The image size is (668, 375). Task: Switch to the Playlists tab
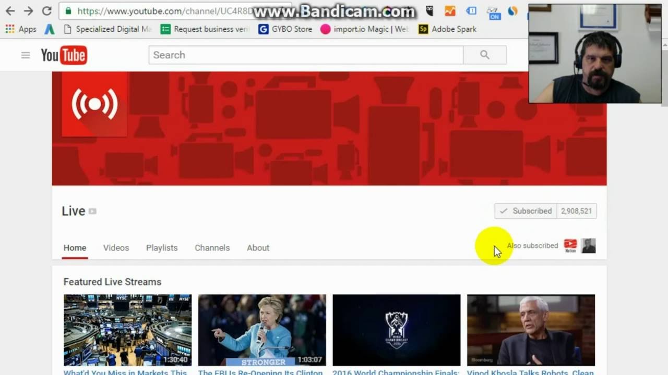coord(162,248)
